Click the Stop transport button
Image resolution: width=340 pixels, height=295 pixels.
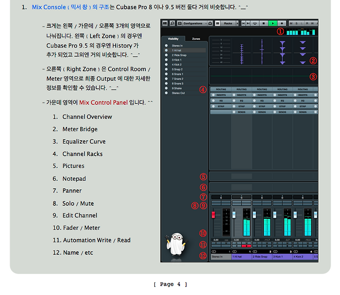click(x=263, y=24)
